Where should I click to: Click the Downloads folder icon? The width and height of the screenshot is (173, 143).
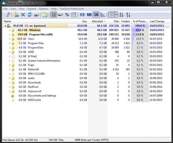pos(13,82)
